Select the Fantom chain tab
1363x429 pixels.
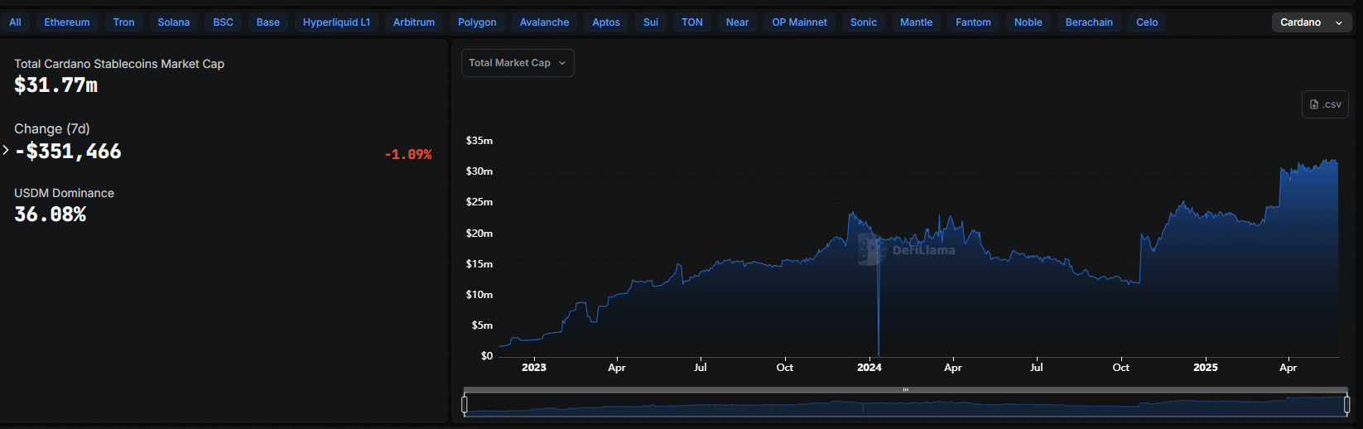pos(974,22)
